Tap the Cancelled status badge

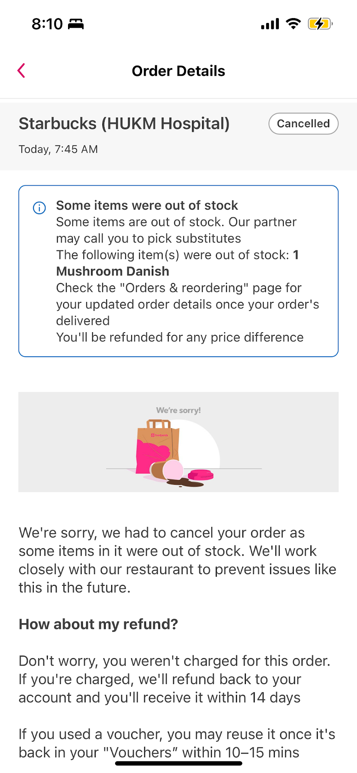(x=303, y=124)
